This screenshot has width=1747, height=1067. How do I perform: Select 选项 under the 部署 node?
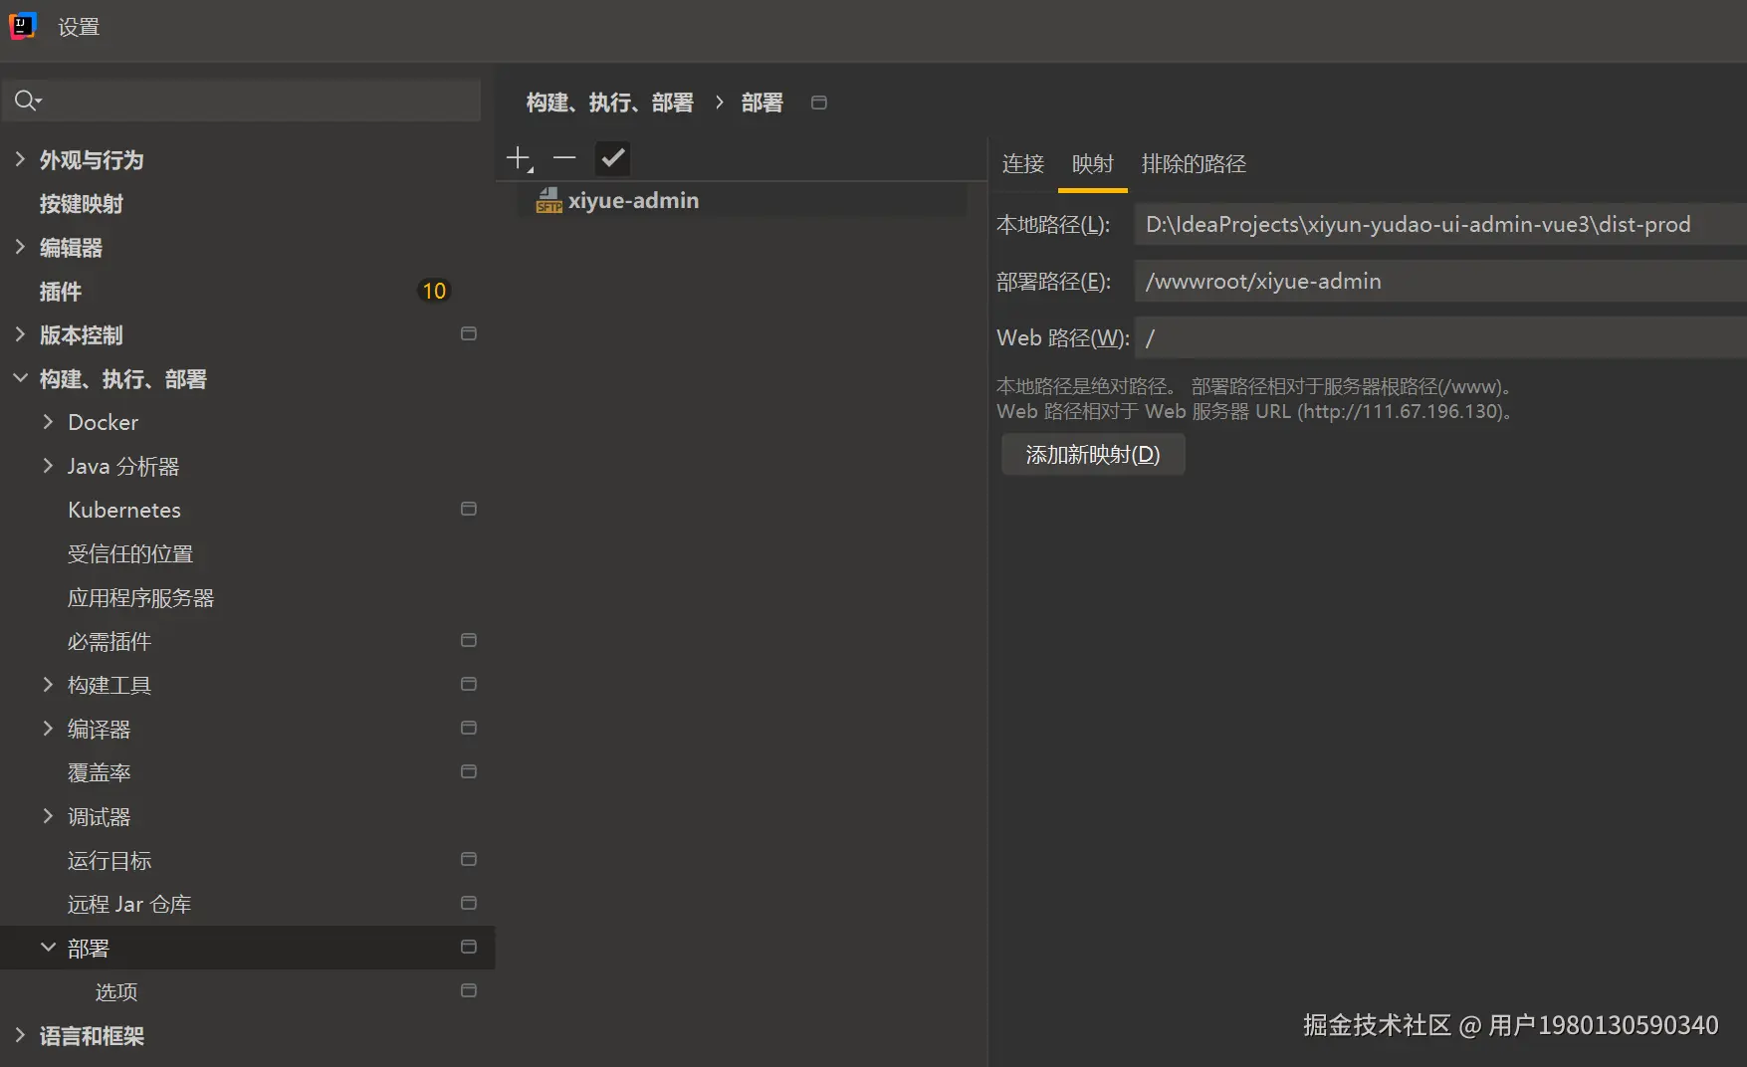pyautogui.click(x=116, y=991)
